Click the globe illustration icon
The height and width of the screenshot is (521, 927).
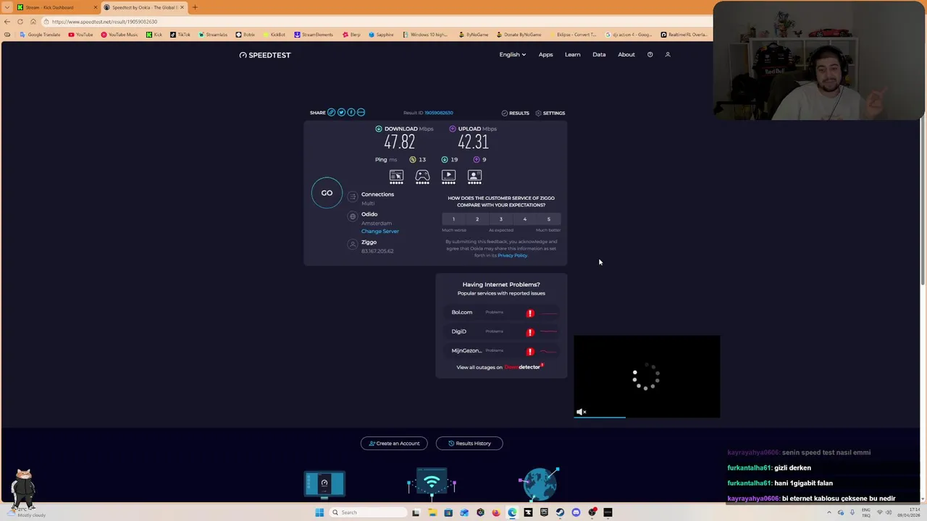540,483
